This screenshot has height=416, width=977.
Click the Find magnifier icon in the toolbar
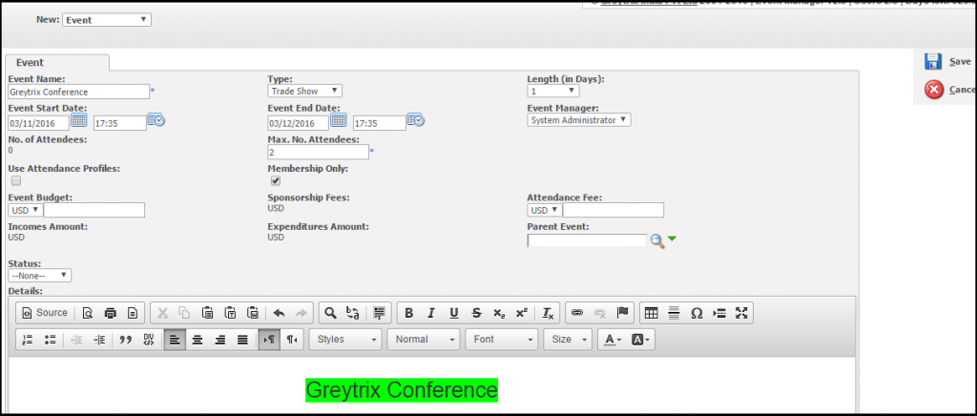[x=331, y=313]
